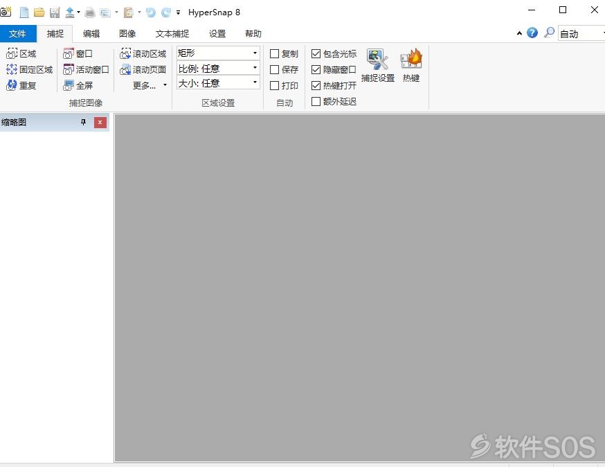Open Capture Settings (捕捉设置)
This screenshot has height=467, width=605.
(378, 65)
